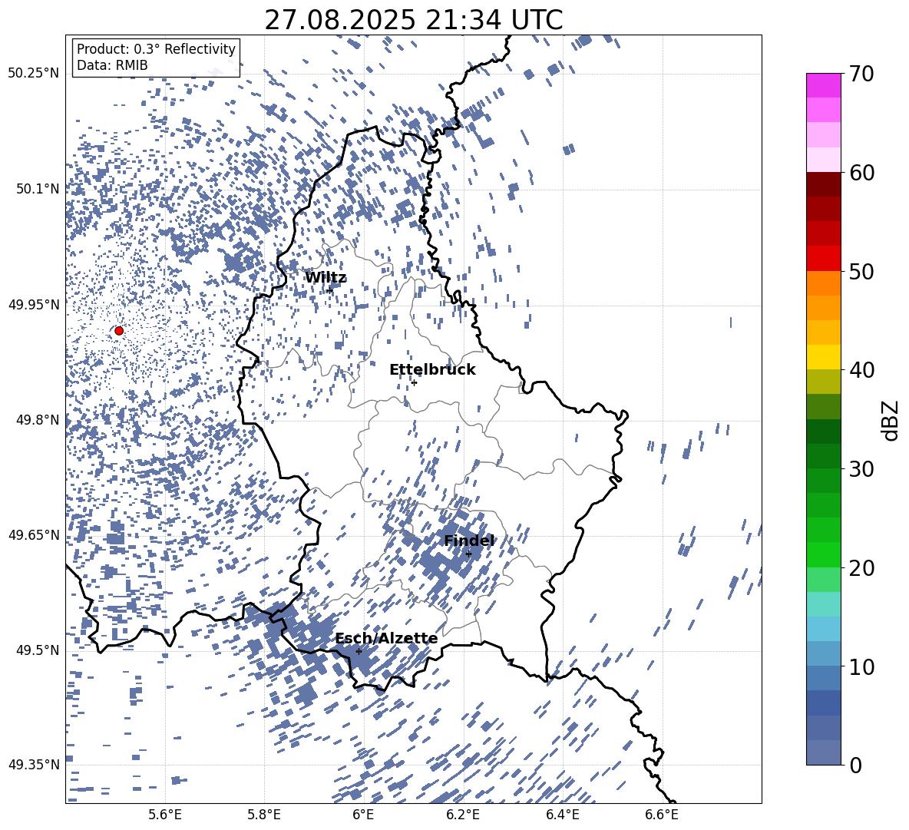
Task: Click the slate blue bottom colorbar swatch at 0
Action: pos(823,752)
